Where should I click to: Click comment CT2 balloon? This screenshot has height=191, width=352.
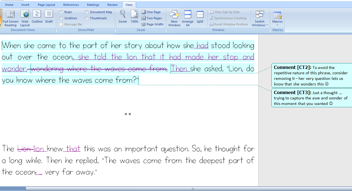311,76
